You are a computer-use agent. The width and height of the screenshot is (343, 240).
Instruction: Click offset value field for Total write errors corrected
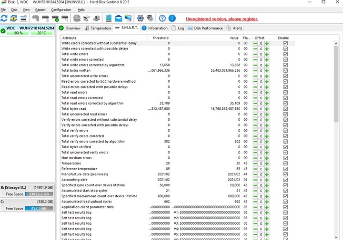(261, 60)
